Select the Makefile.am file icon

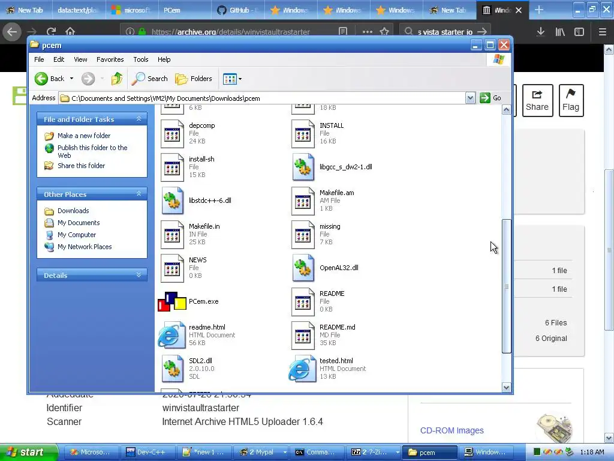(x=303, y=200)
